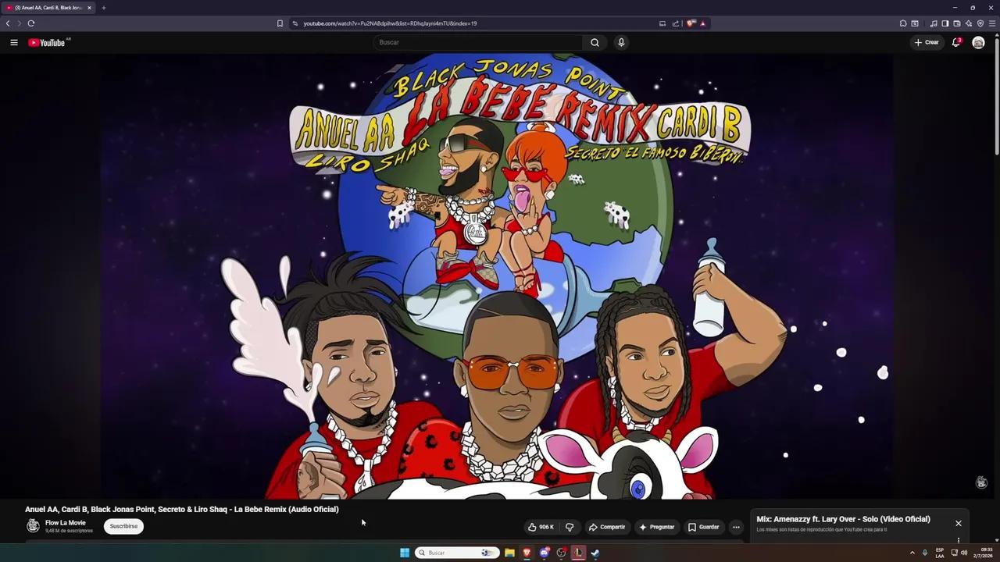Viewport: 1000px width, 562px height.
Task: Open the browser main hamburger menu
Action: (x=992, y=23)
